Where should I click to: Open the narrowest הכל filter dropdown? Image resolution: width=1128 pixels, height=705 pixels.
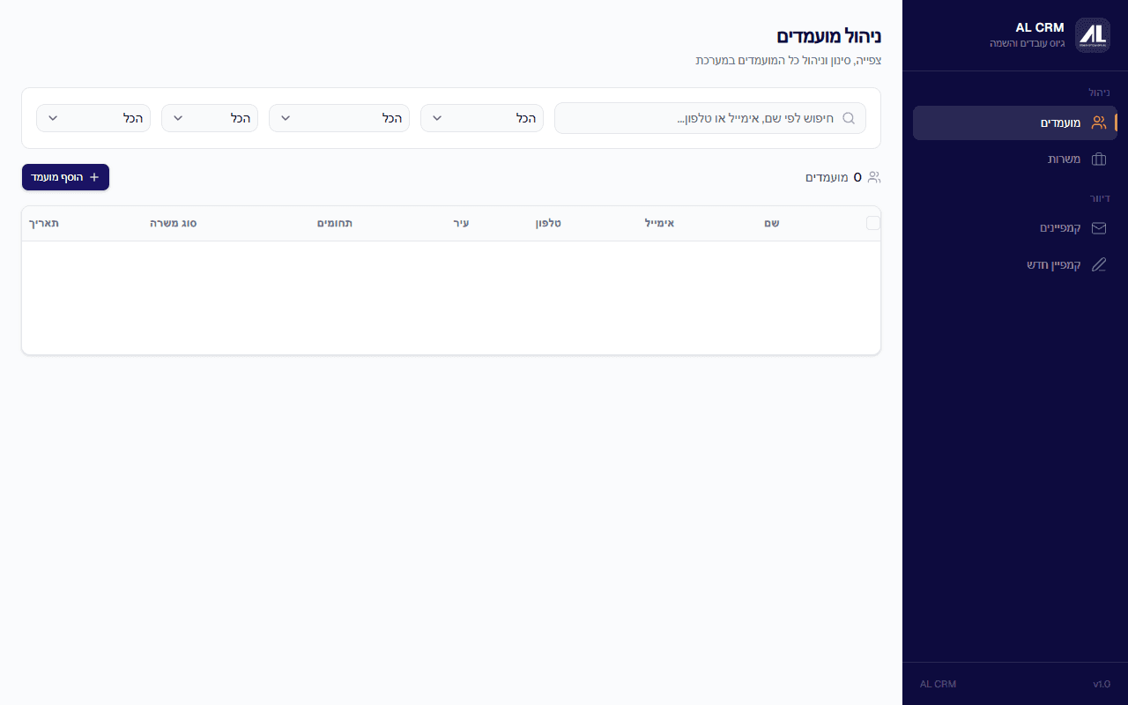coord(210,118)
